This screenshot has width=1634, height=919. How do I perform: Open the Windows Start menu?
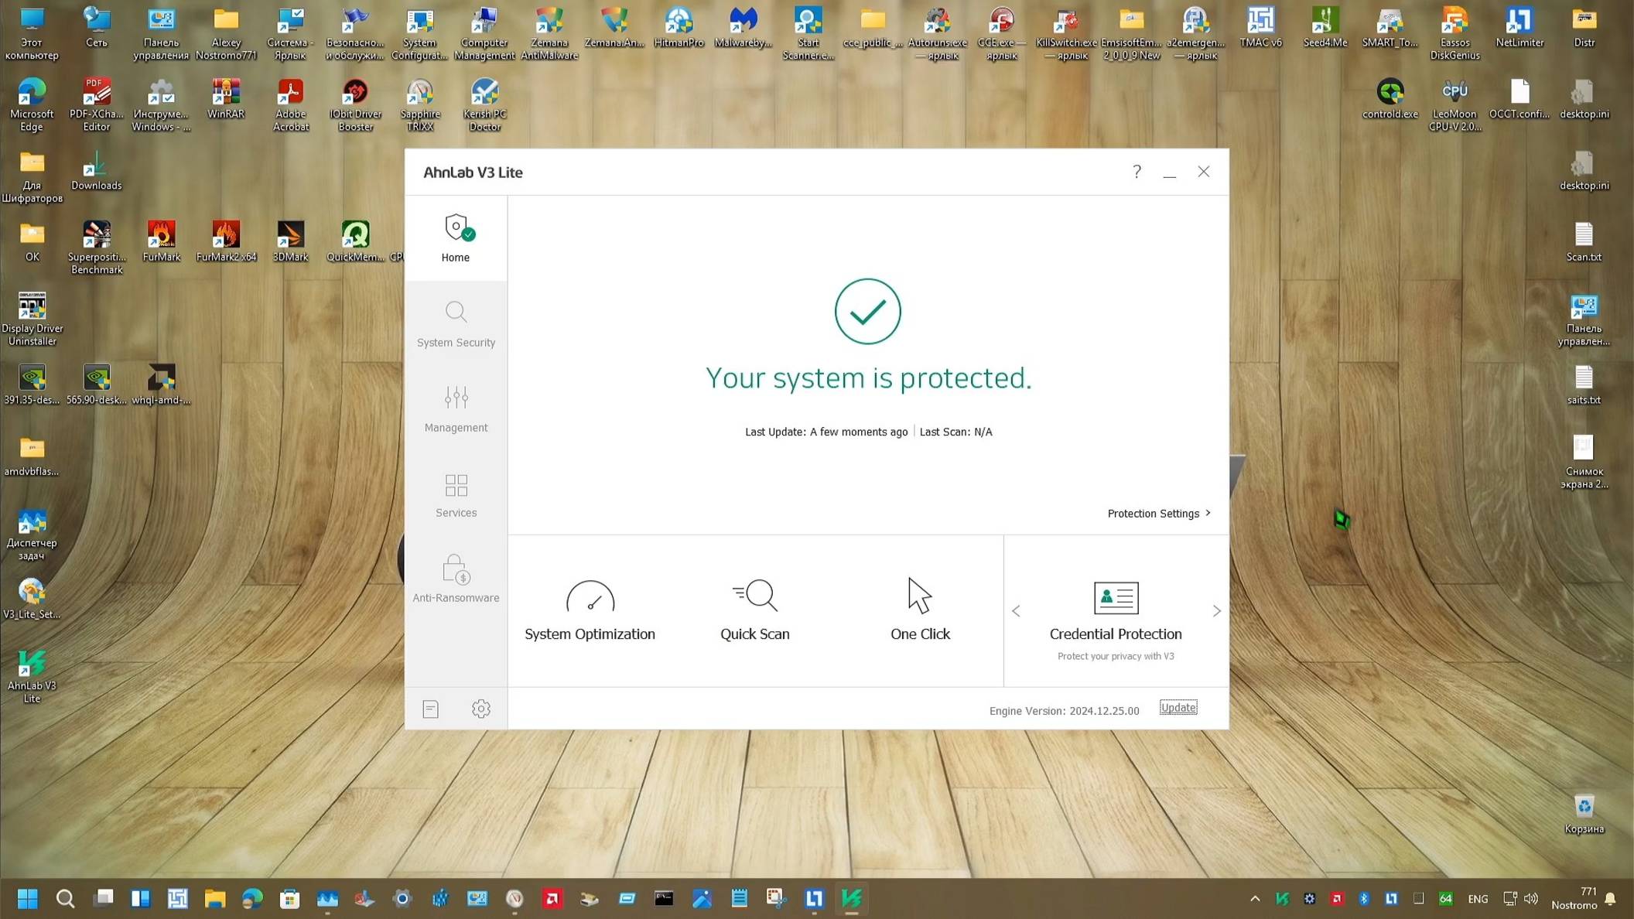[x=28, y=898]
